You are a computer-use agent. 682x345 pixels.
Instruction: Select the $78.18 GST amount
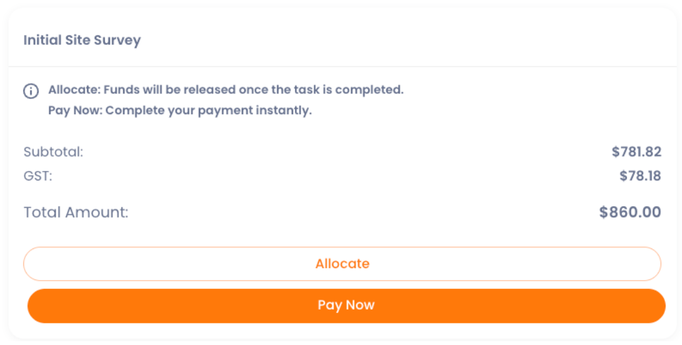(x=640, y=176)
